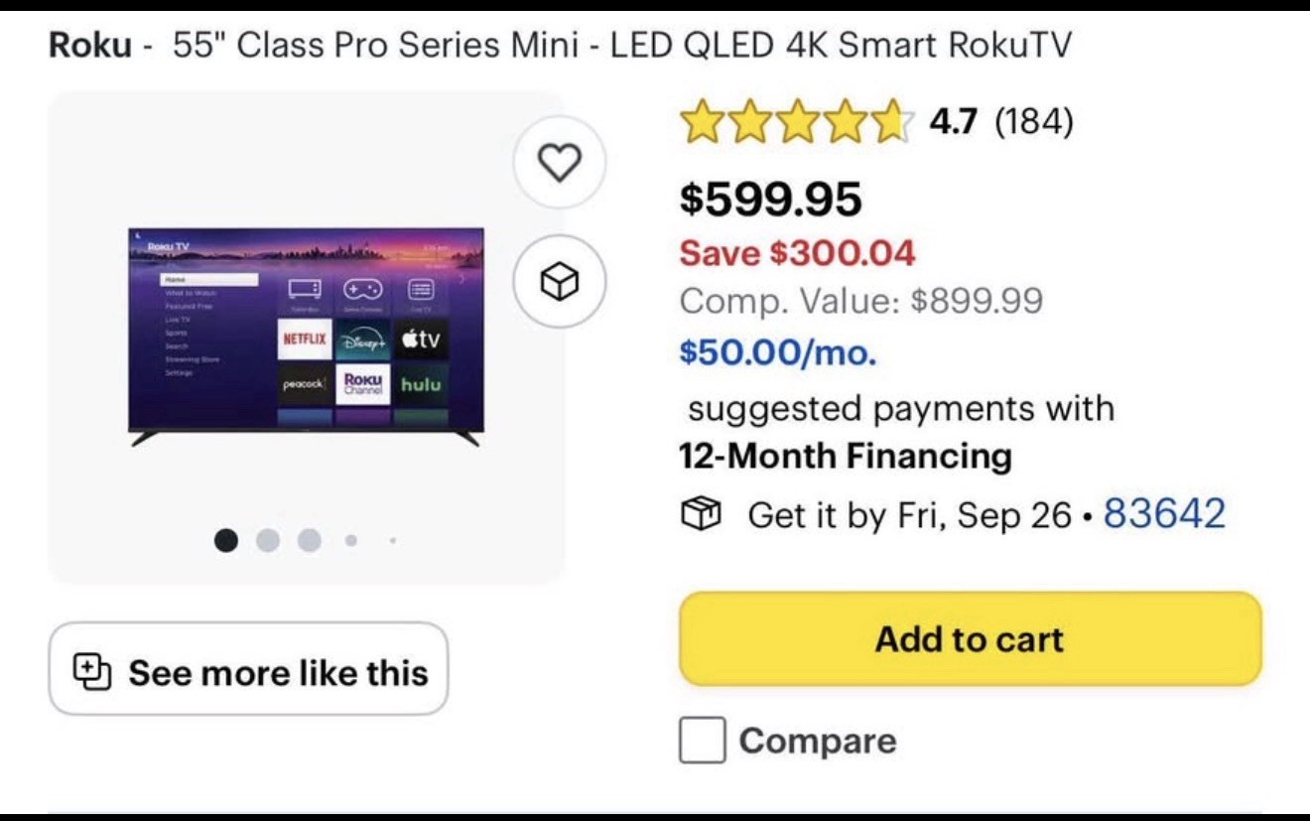The height and width of the screenshot is (821, 1310).
Task: Click the icon in See more like this
Action: coord(90,672)
